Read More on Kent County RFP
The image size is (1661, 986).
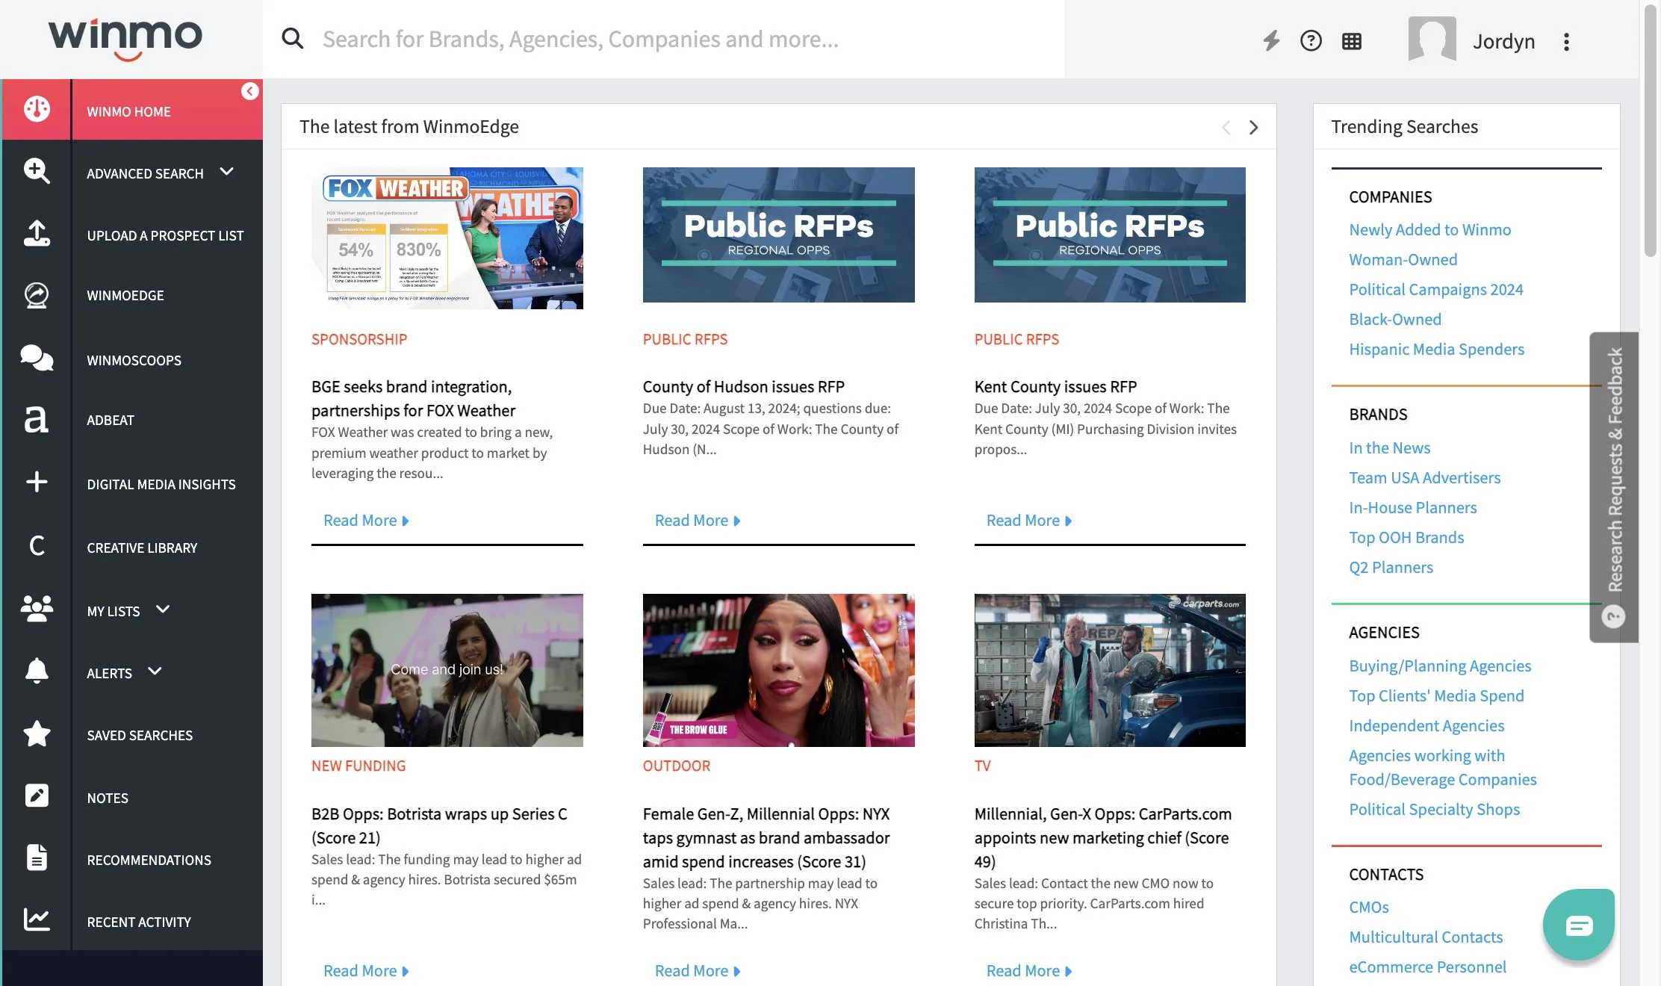pos(1029,521)
